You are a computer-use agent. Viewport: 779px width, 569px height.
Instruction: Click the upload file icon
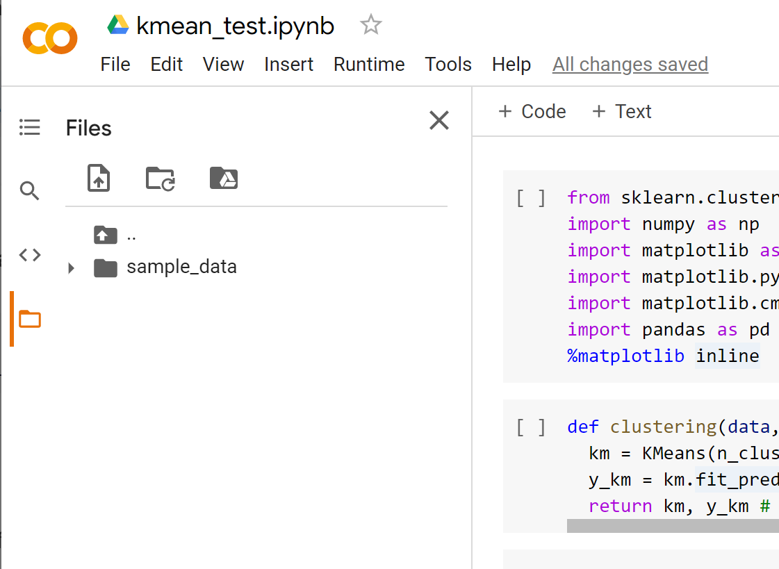[99, 178]
